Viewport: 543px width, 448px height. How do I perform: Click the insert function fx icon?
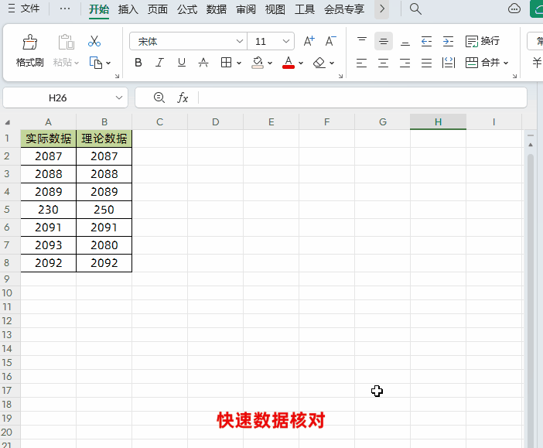183,97
